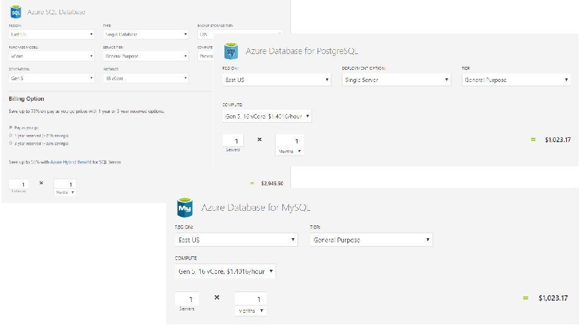Select the 1 year reserved billing option
Viewport: 584px width, 328px height.
tap(11, 135)
